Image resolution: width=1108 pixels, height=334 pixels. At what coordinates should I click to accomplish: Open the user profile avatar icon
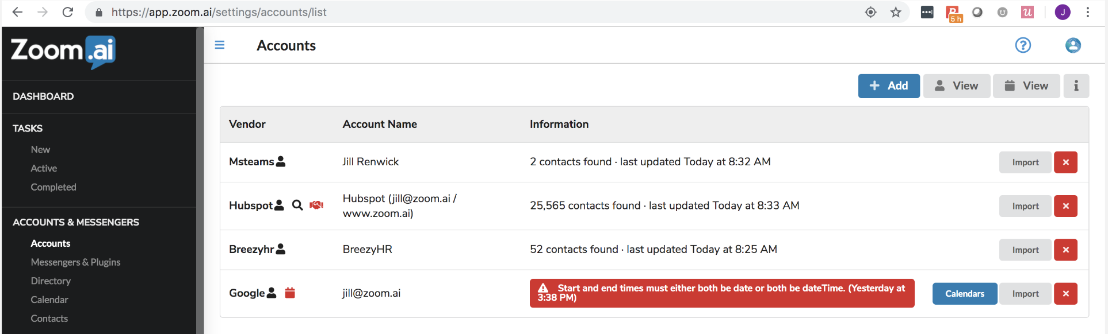click(1073, 45)
